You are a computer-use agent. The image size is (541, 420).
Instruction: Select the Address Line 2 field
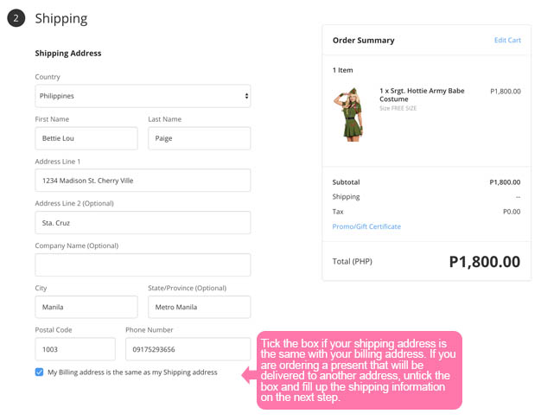143,222
